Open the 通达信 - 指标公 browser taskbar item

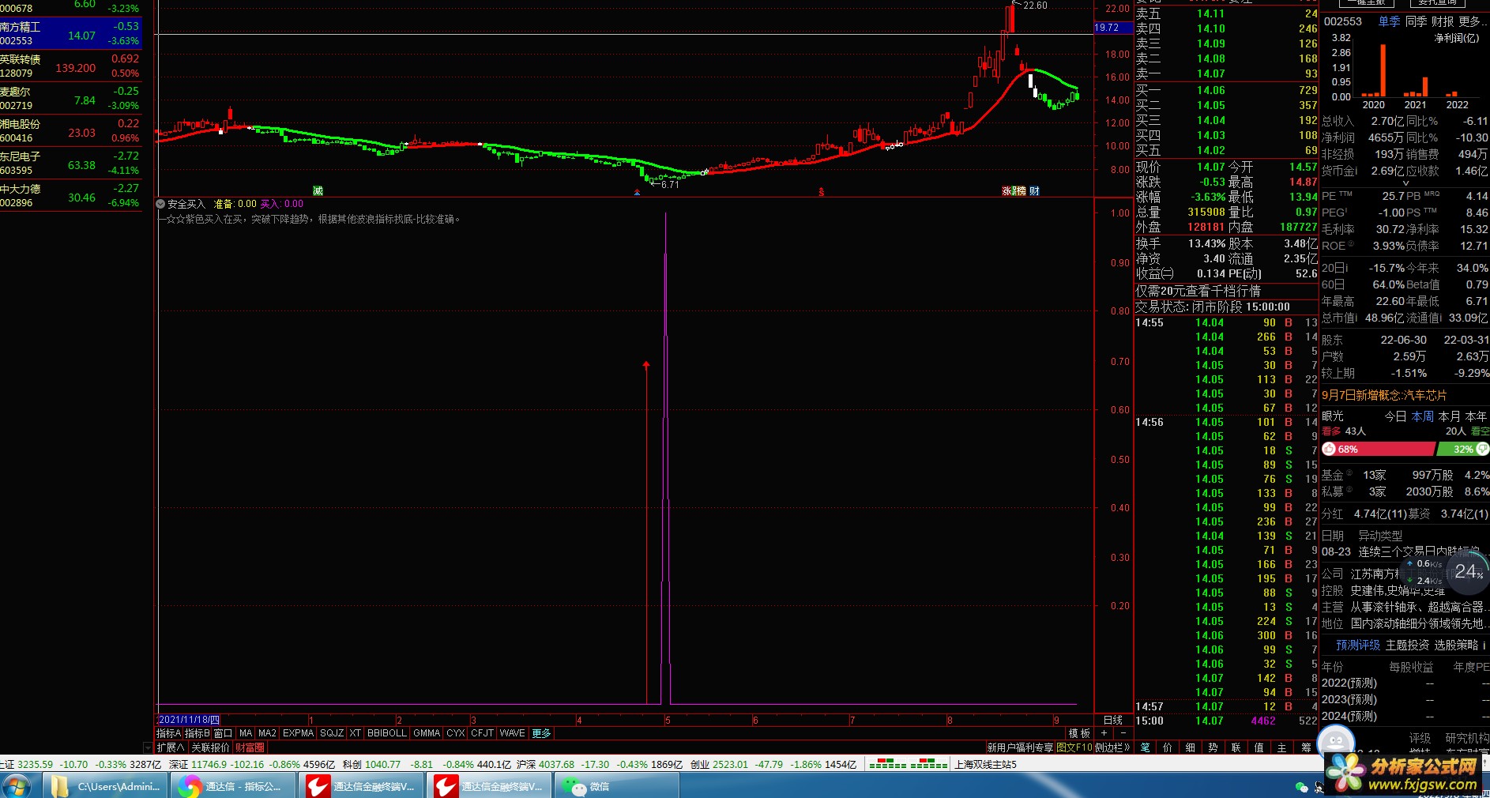pyautogui.click(x=233, y=786)
